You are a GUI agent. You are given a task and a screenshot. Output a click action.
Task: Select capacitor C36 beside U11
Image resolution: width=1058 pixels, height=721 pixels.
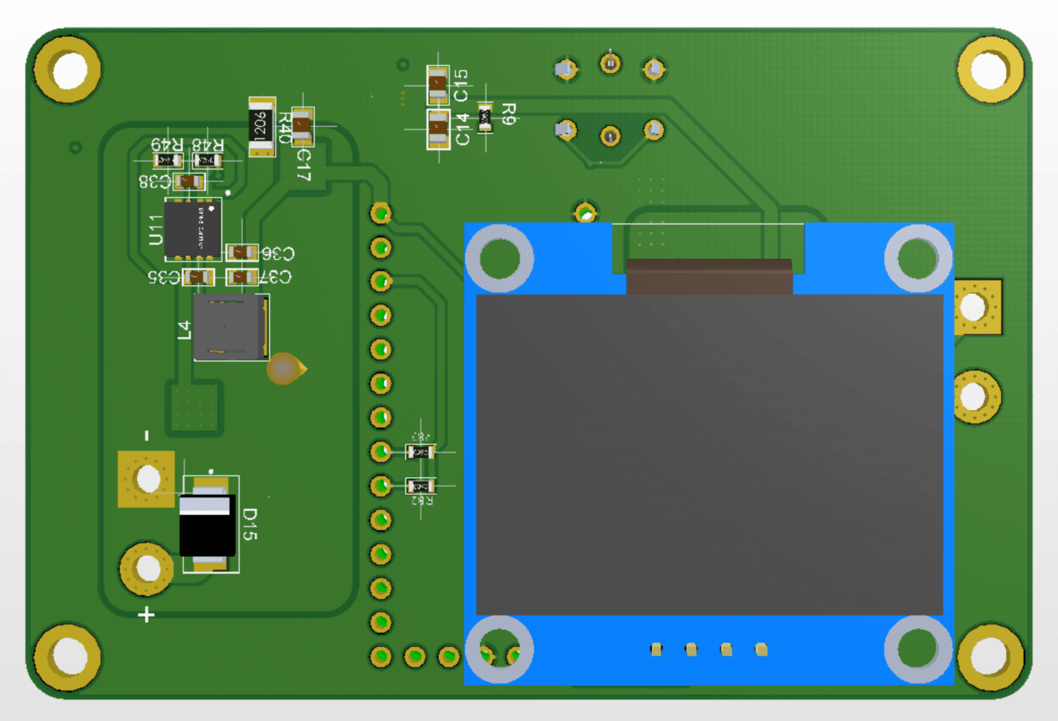click(x=241, y=252)
